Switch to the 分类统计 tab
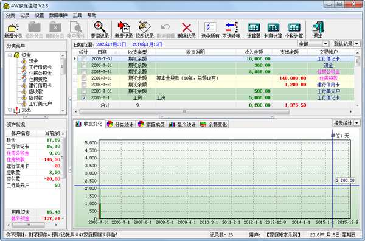Screen dimensions: 365x241 [x=120, y=125]
